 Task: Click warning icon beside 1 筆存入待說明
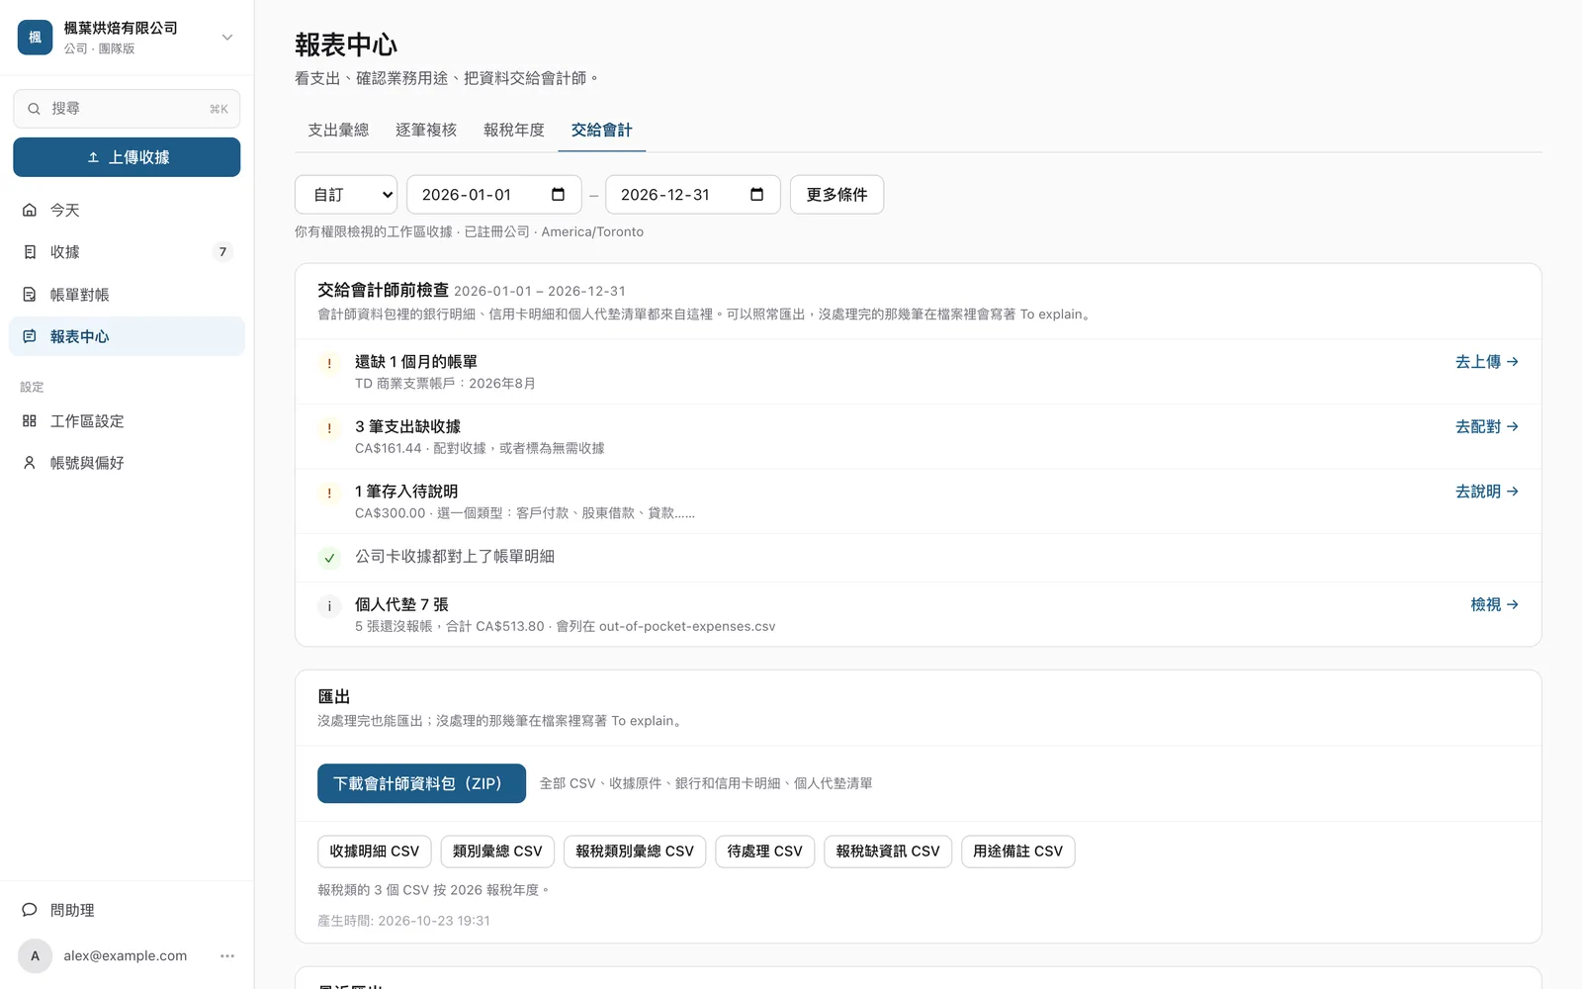(x=329, y=493)
